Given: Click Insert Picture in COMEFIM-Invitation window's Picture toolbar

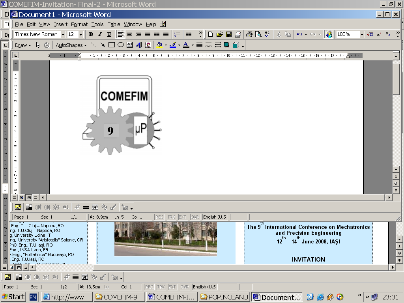Looking at the screenshot, I should pyautogui.click(x=7, y=277).
